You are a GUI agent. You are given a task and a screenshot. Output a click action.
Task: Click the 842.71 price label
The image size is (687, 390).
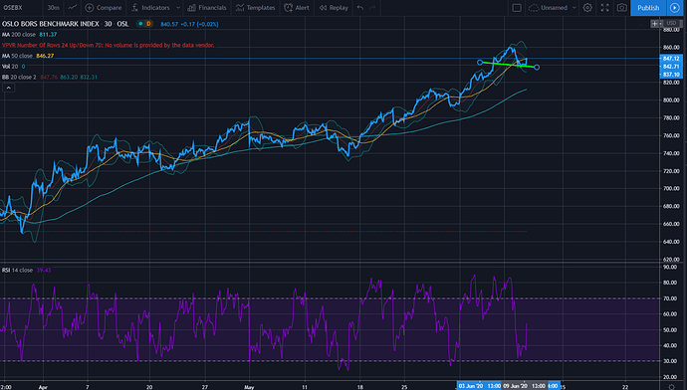[x=671, y=67]
